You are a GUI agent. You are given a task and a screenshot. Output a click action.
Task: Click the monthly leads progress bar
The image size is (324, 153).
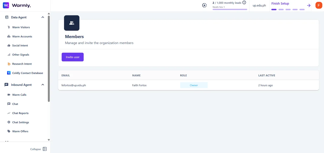(230, 9)
